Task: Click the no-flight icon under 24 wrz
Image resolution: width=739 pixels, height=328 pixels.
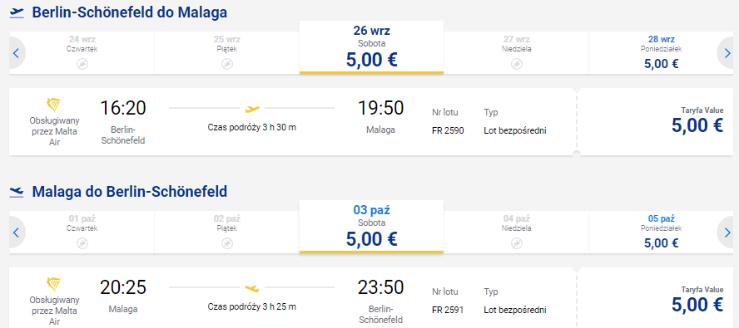Action: pos(82,64)
